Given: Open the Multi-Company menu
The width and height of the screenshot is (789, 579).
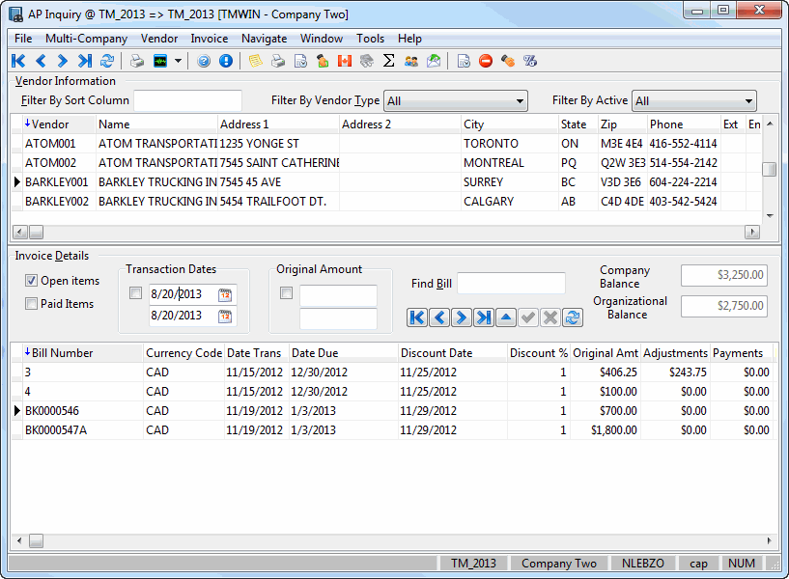Looking at the screenshot, I should [86, 39].
